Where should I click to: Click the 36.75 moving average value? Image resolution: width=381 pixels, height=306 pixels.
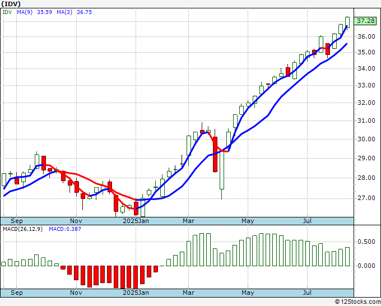[84, 12]
